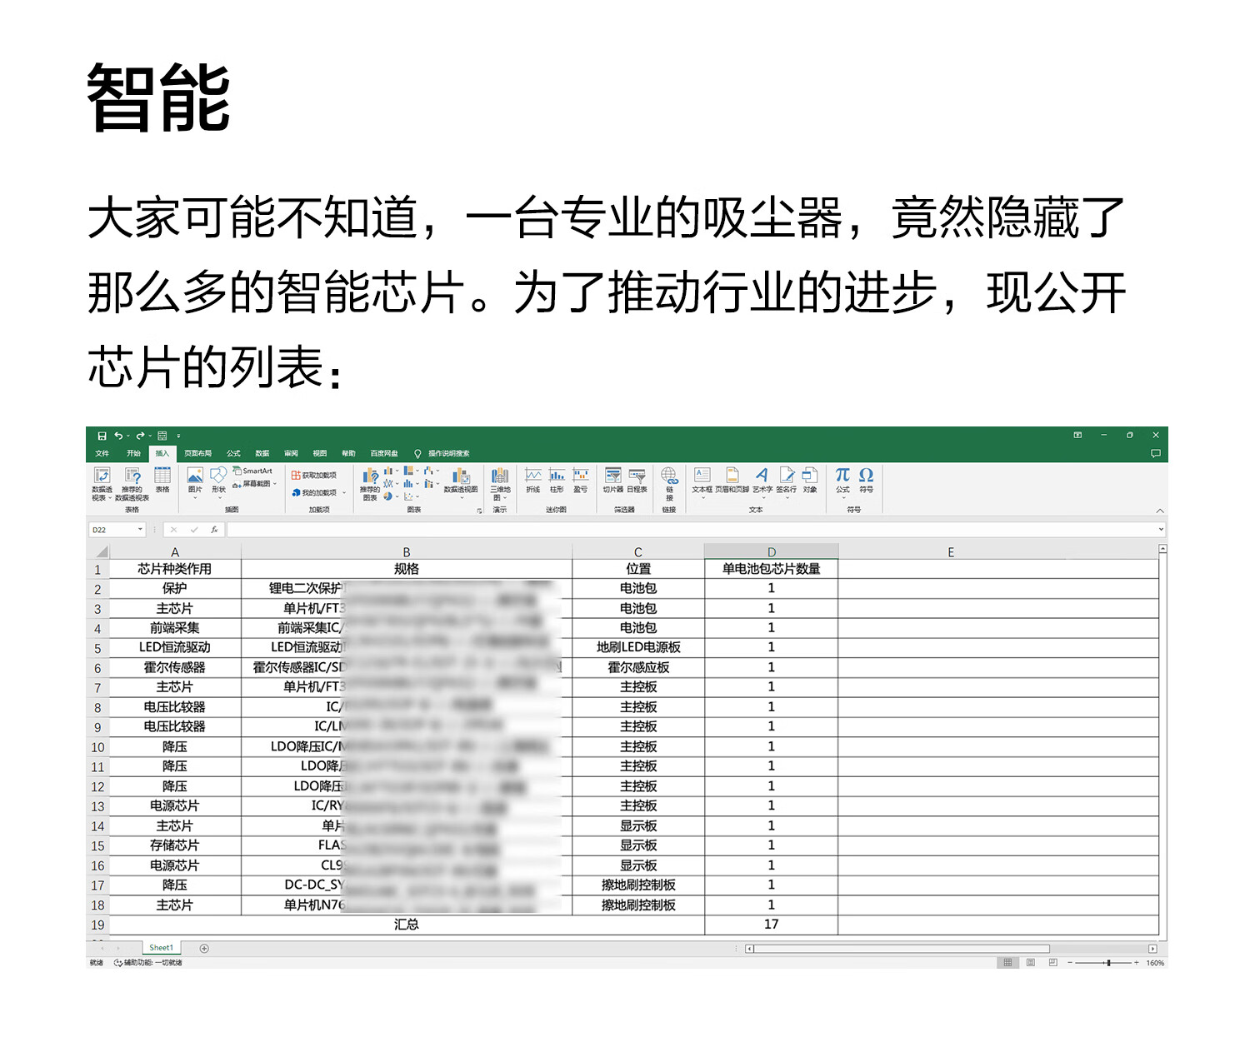The width and height of the screenshot is (1250, 1037).
Task: Open the 公式 ribbon tab
Action: (x=233, y=454)
